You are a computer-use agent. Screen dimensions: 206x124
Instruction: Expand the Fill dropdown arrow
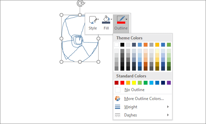pos(112,19)
